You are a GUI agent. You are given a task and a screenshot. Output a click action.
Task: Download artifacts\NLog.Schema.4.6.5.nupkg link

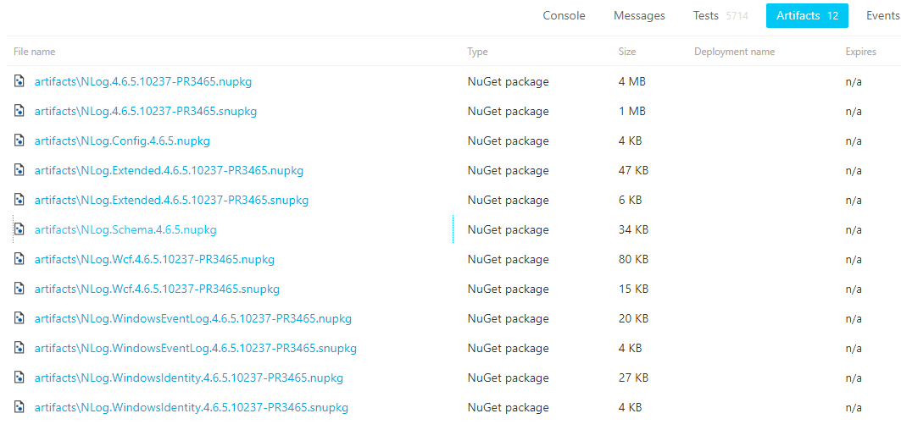coord(125,229)
